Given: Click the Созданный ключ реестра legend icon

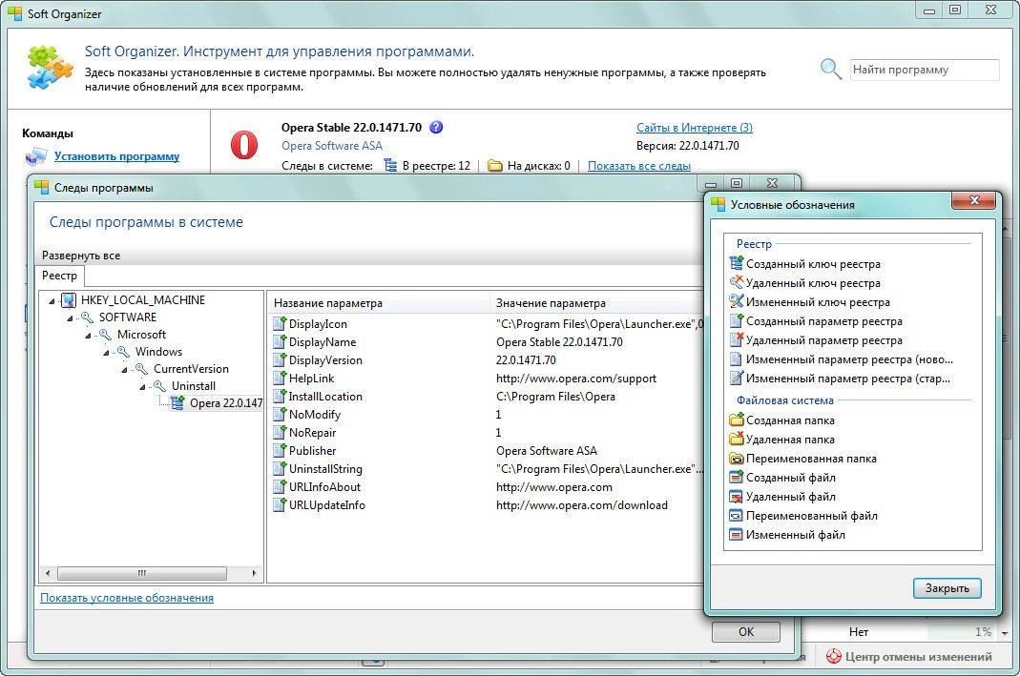Looking at the screenshot, I should 737,263.
